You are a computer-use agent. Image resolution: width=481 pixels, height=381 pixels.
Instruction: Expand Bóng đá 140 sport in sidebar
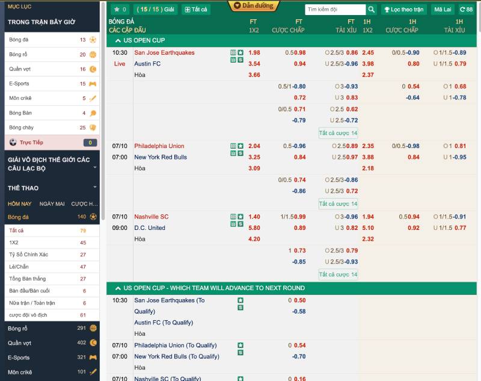52,217
